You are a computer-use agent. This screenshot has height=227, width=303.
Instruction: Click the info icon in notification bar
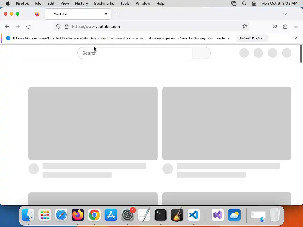pyautogui.click(x=8, y=38)
